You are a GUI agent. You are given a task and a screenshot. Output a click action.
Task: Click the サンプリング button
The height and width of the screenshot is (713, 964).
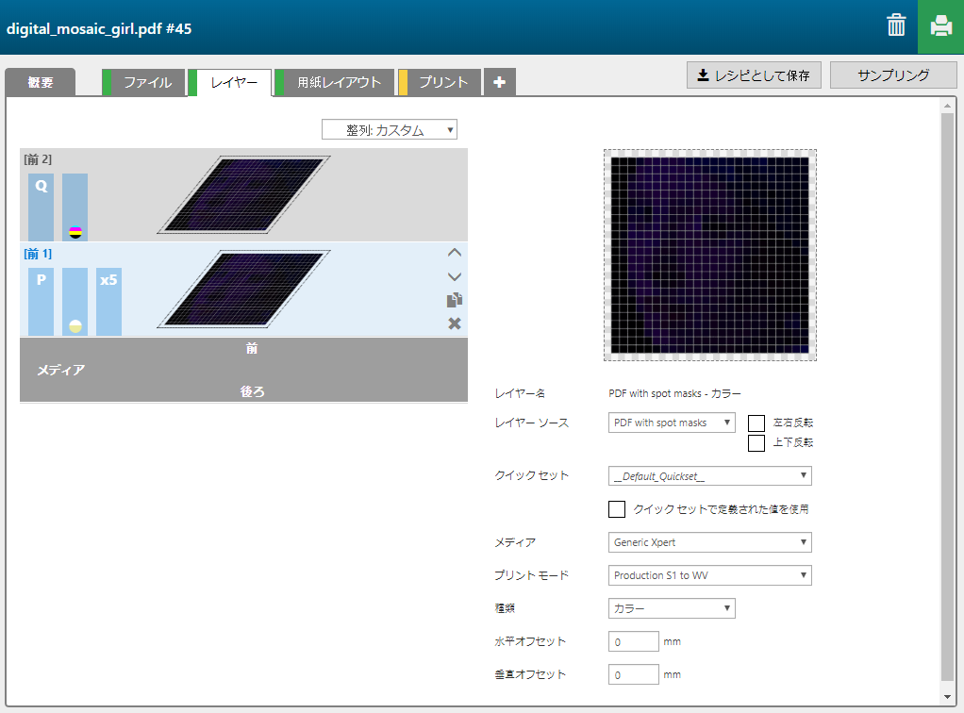point(893,75)
